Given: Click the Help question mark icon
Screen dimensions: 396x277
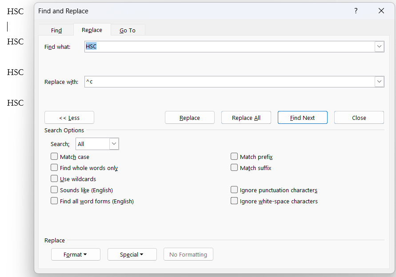Looking at the screenshot, I should pyautogui.click(x=356, y=11).
